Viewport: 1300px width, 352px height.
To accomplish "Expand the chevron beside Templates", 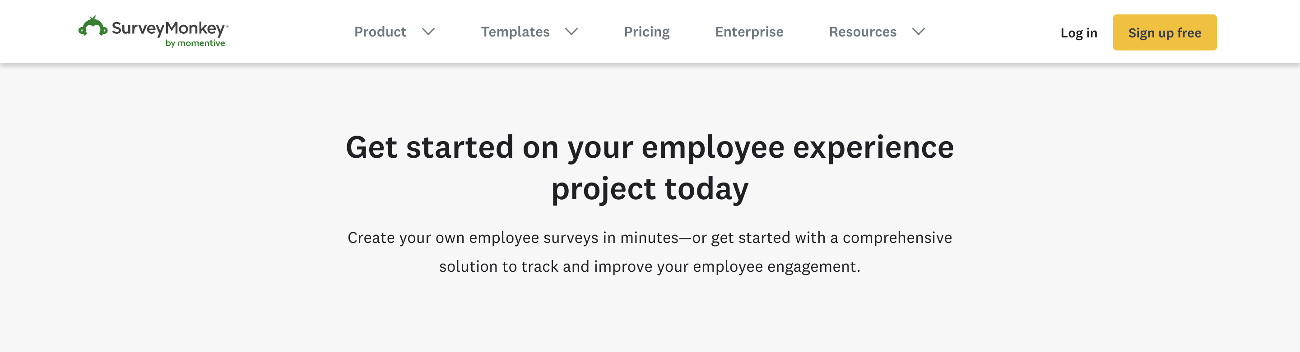I will [571, 32].
